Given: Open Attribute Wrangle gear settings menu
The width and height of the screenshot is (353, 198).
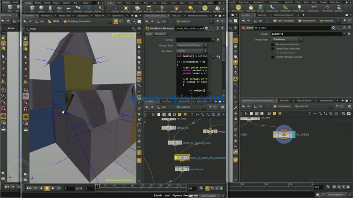Looking at the screenshot, I should (x=207, y=28).
